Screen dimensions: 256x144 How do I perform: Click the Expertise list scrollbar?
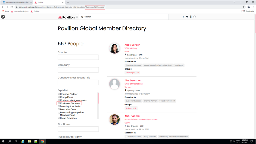[98, 98]
